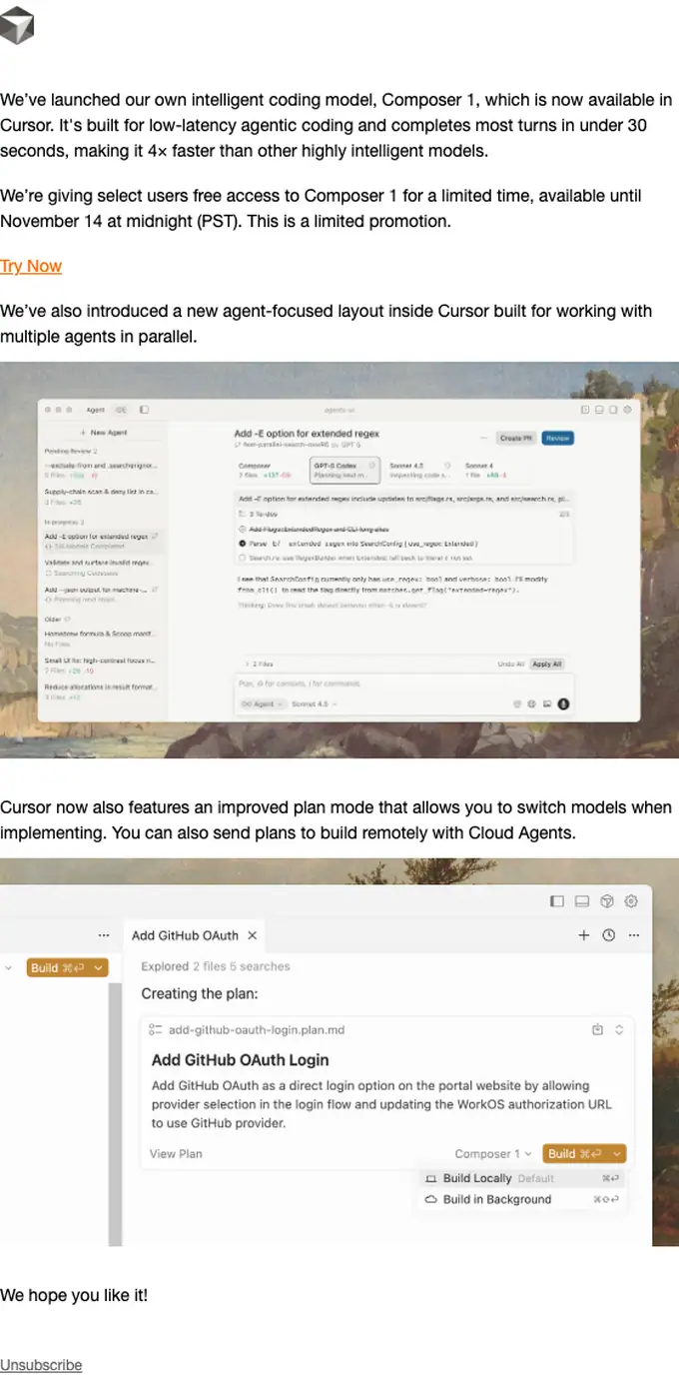Open 'Small UI fix: high-contrast focus' sidebar item
The height and width of the screenshot is (1380, 679).
point(102,666)
